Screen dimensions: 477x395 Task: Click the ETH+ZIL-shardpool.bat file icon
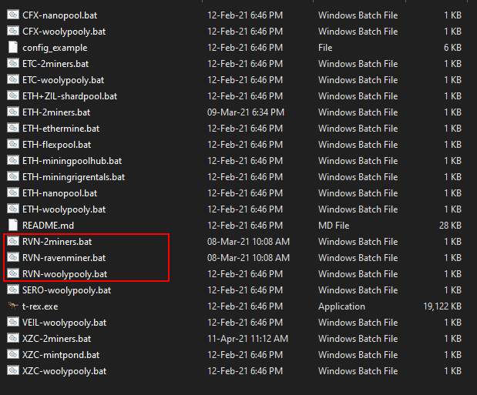coord(13,96)
